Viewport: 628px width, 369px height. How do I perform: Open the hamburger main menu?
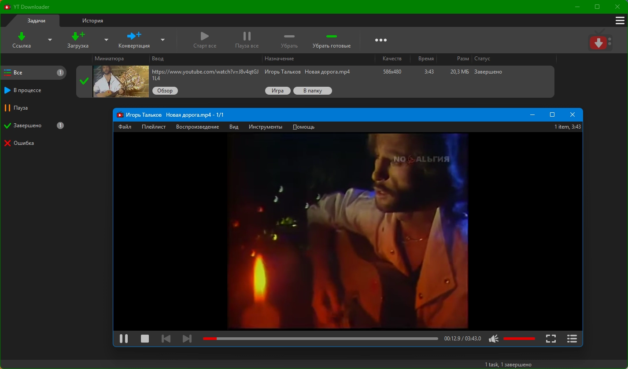coord(620,21)
